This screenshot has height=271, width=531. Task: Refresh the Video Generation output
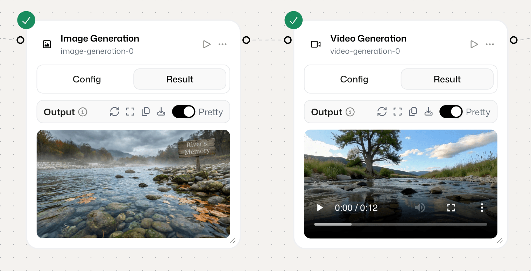point(382,112)
